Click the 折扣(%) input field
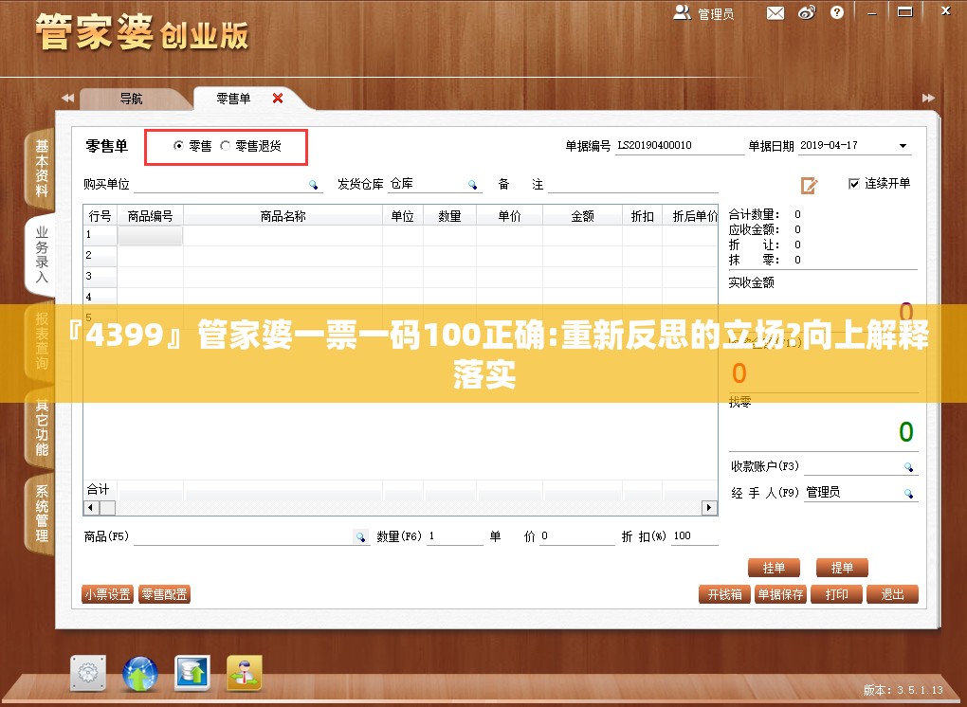The width and height of the screenshot is (967, 707). (694, 536)
